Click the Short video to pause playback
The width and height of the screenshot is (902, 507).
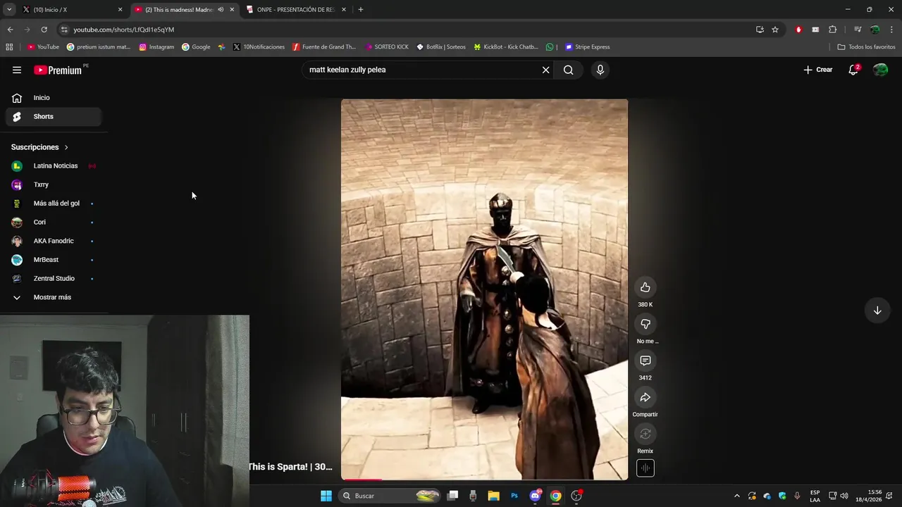click(484, 289)
